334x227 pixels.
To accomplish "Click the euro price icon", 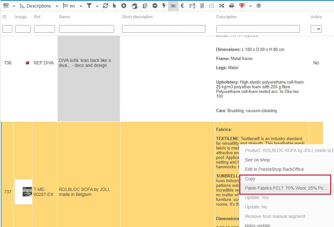I will click(x=182, y=6).
